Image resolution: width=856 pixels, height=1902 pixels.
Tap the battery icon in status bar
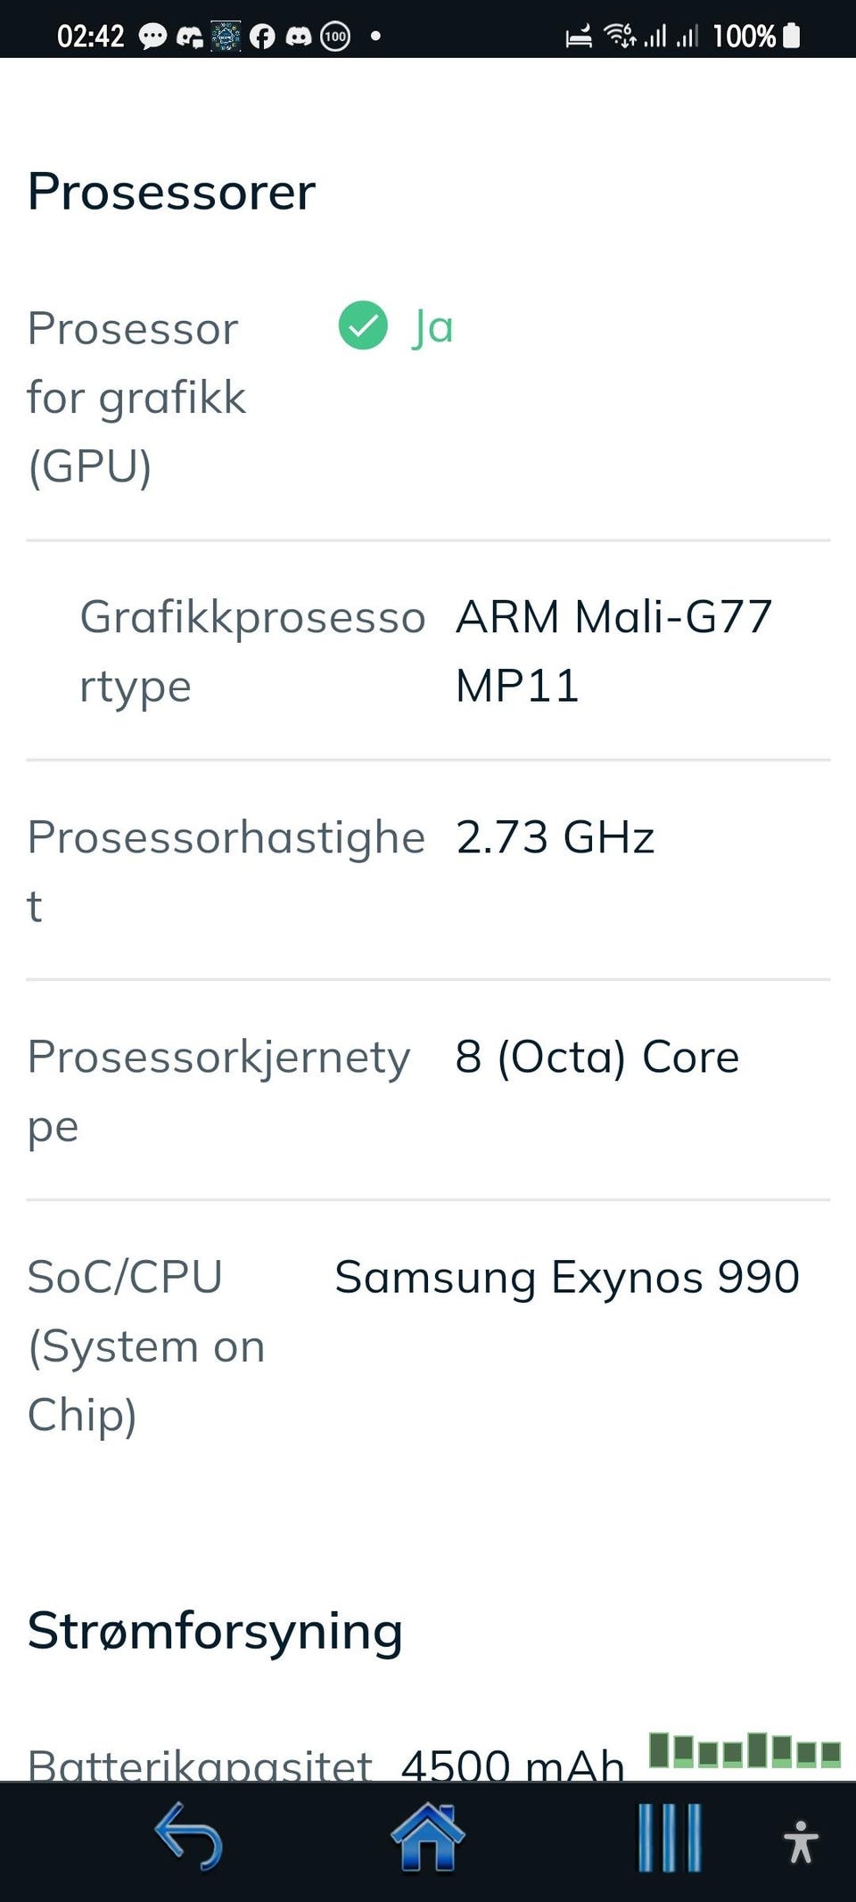(x=791, y=36)
